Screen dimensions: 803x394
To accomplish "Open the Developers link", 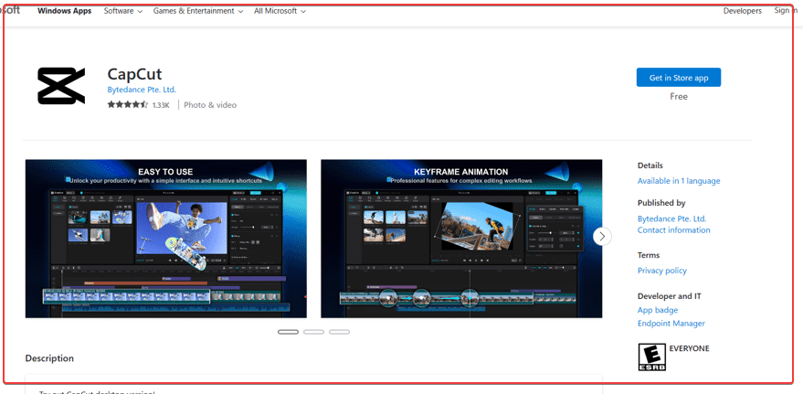I will [x=742, y=11].
